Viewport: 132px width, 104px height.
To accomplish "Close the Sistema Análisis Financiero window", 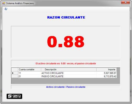I will click(125, 2).
